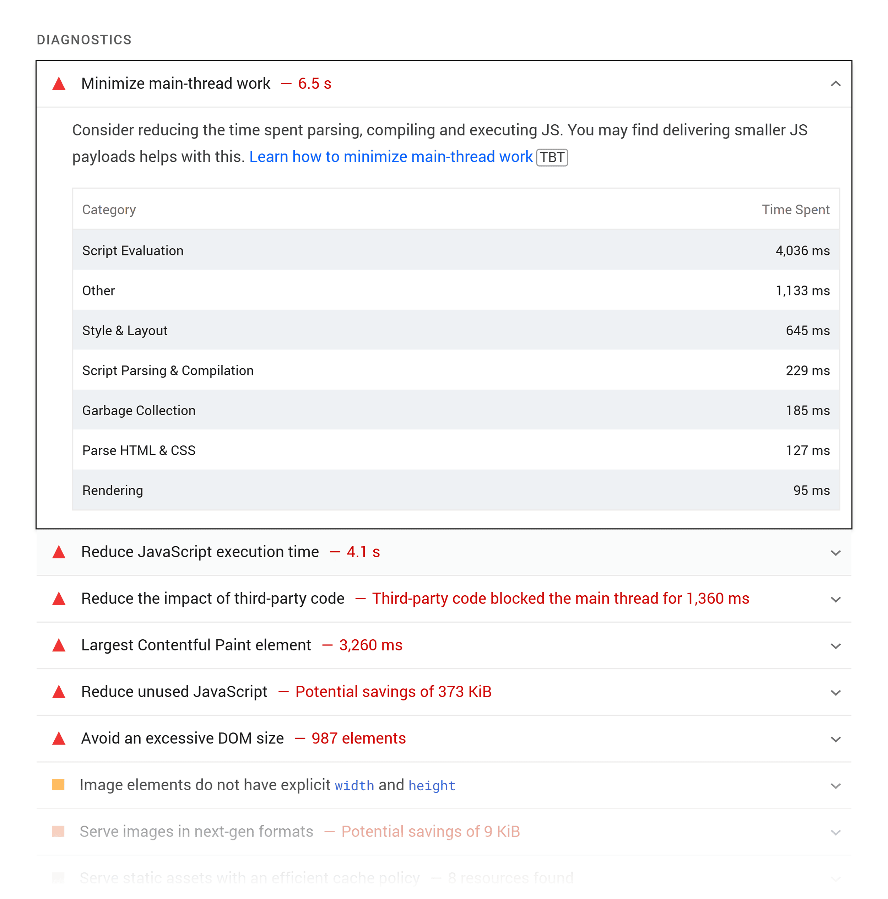888x899 pixels.
Task: Expand the Serve images in next-gen formats audit
Action: [835, 833]
